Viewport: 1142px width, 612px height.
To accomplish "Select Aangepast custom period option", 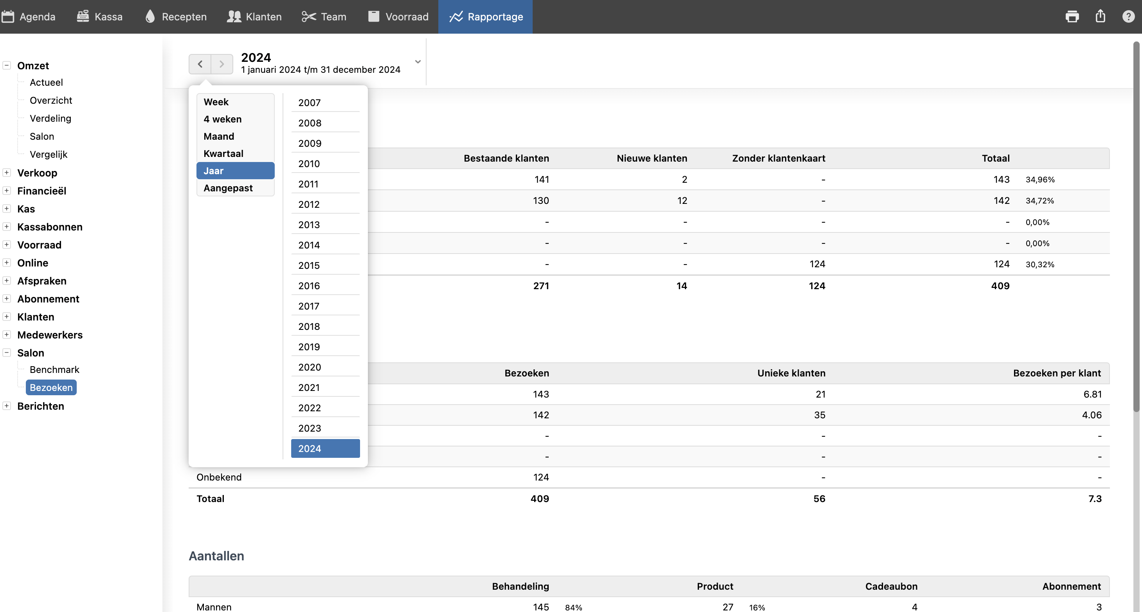I will [x=228, y=188].
